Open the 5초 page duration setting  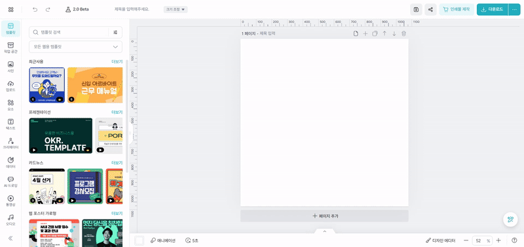pyautogui.click(x=192, y=240)
